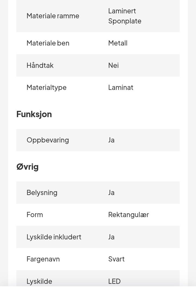Click the "Ja" value beside Oppbevaring
The width and height of the screenshot is (196, 289).
[x=111, y=140]
